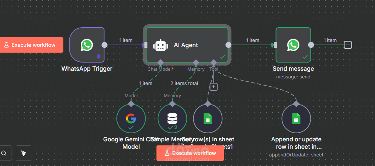This screenshot has width=375, height=166.
Task: Click the pin icon on WhatsApp Trigger
Action: pos(98,57)
